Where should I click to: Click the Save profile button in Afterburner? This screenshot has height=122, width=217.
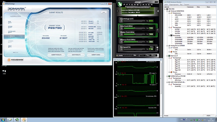click(x=135, y=56)
